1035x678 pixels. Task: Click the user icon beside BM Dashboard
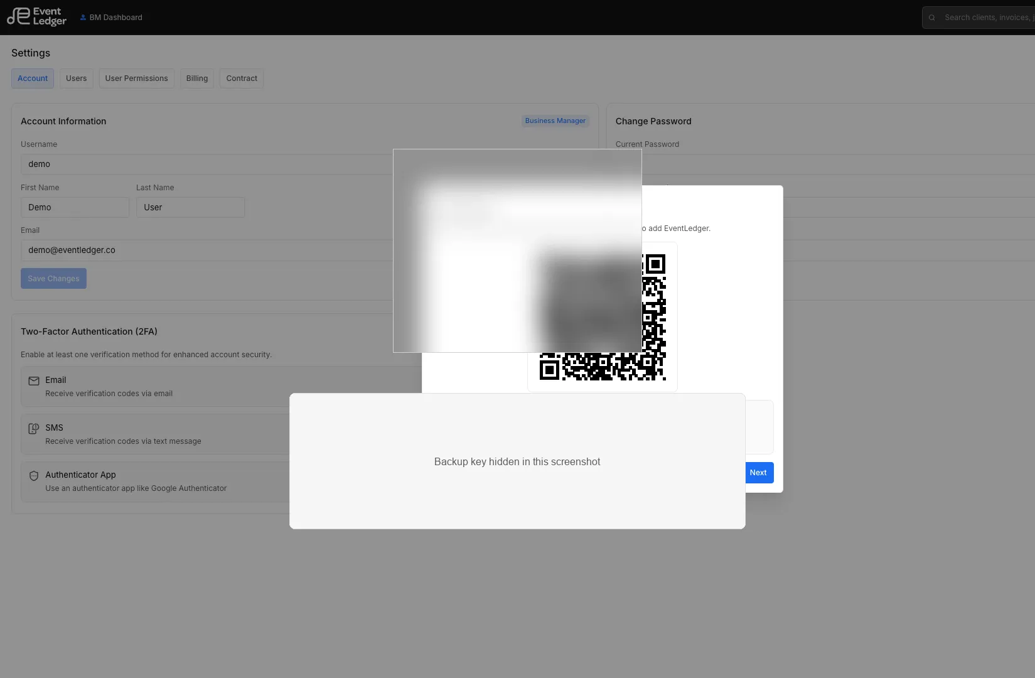tap(83, 18)
